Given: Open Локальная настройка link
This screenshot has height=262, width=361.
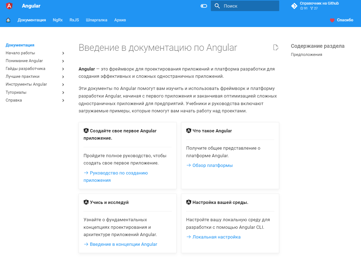Looking at the screenshot, I should pos(213,237).
